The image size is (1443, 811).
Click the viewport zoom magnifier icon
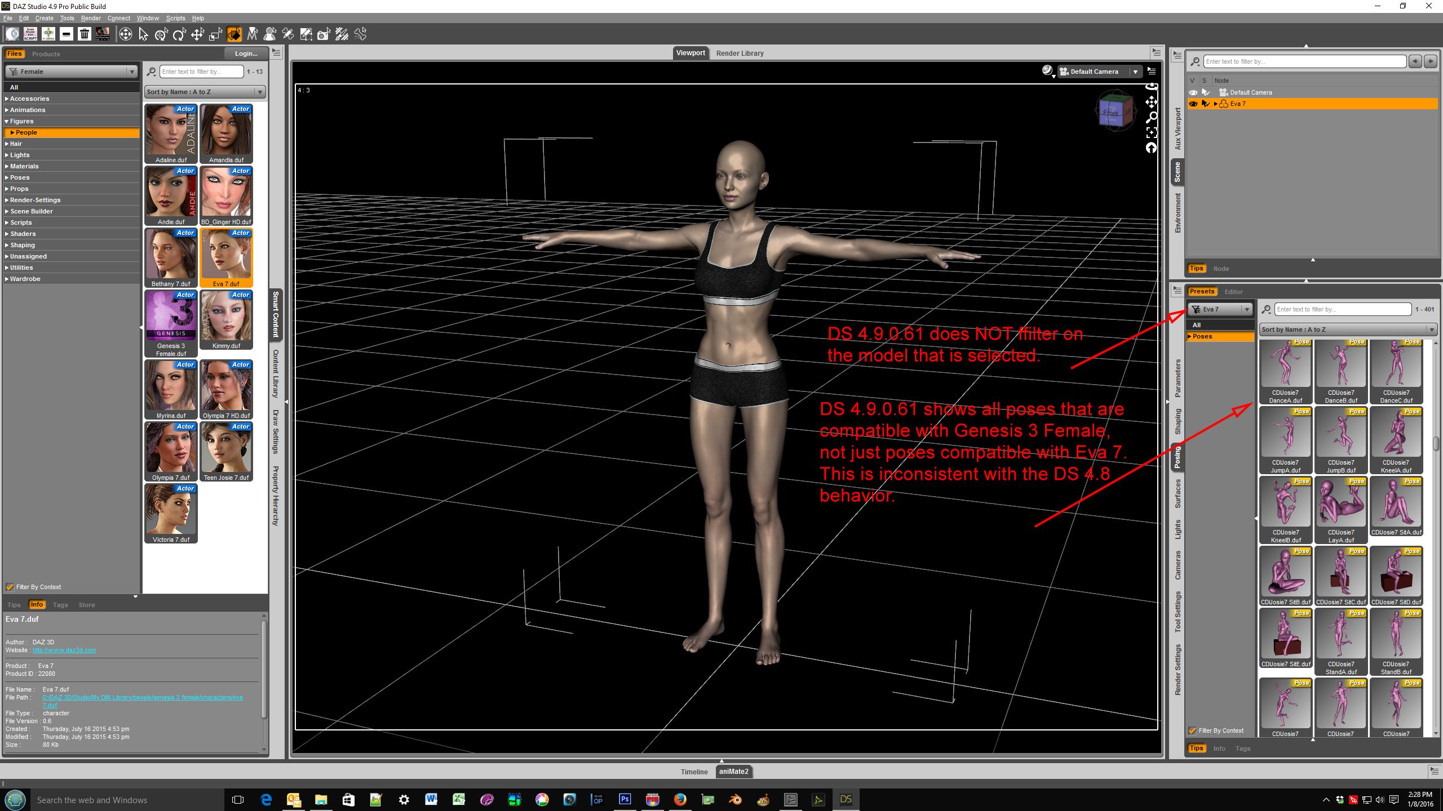(x=1152, y=117)
